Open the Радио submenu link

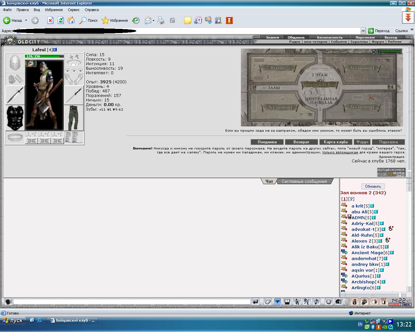tap(295, 41)
